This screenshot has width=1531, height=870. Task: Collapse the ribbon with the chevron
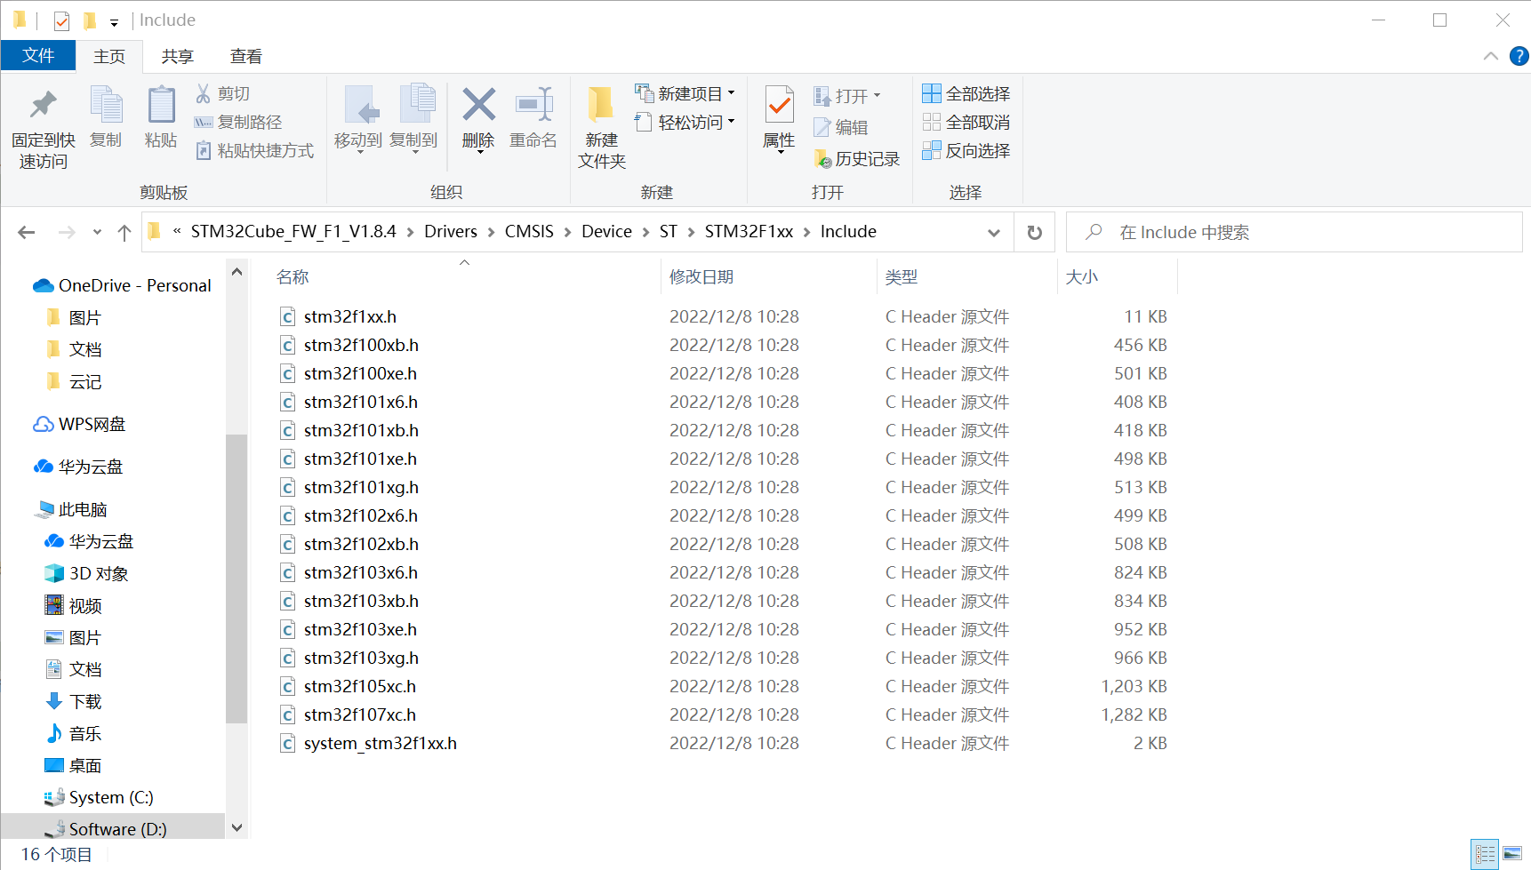pyautogui.click(x=1491, y=56)
